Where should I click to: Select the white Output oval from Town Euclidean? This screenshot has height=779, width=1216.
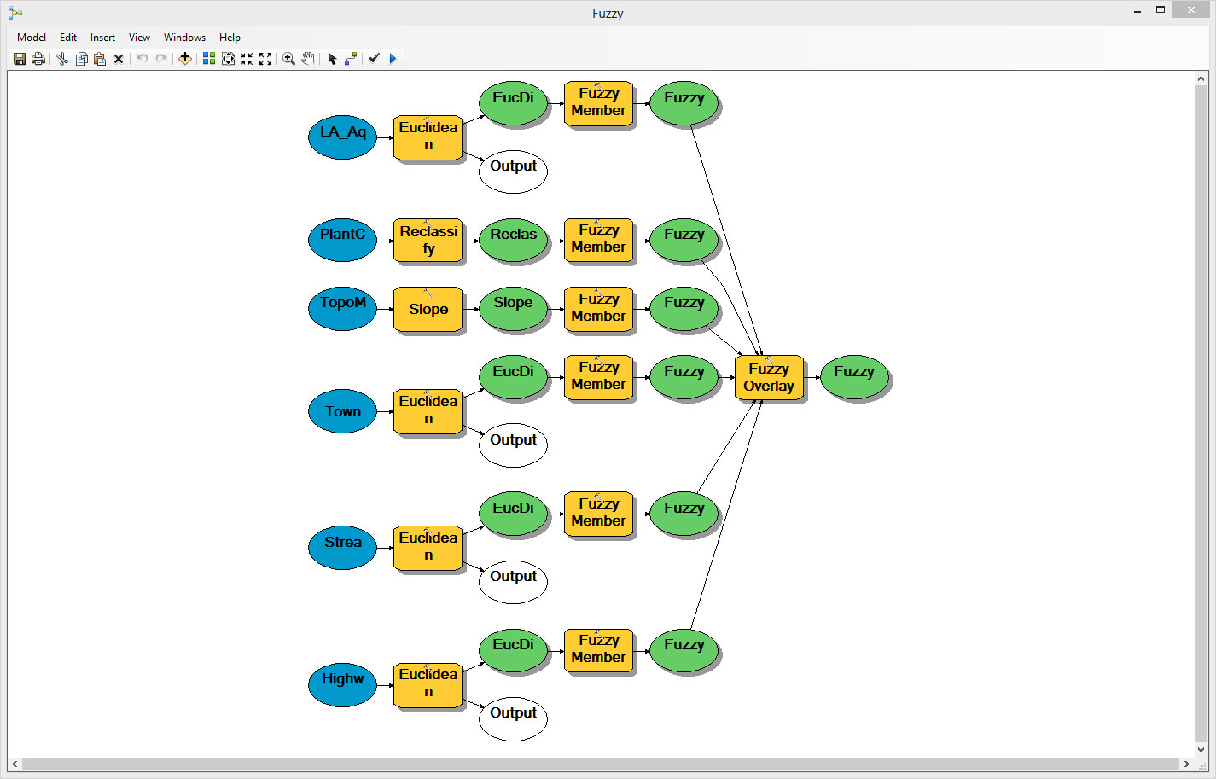point(513,445)
